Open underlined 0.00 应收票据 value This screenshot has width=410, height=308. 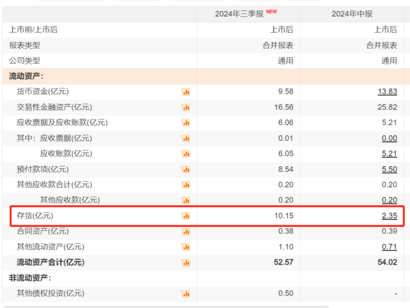(x=389, y=138)
